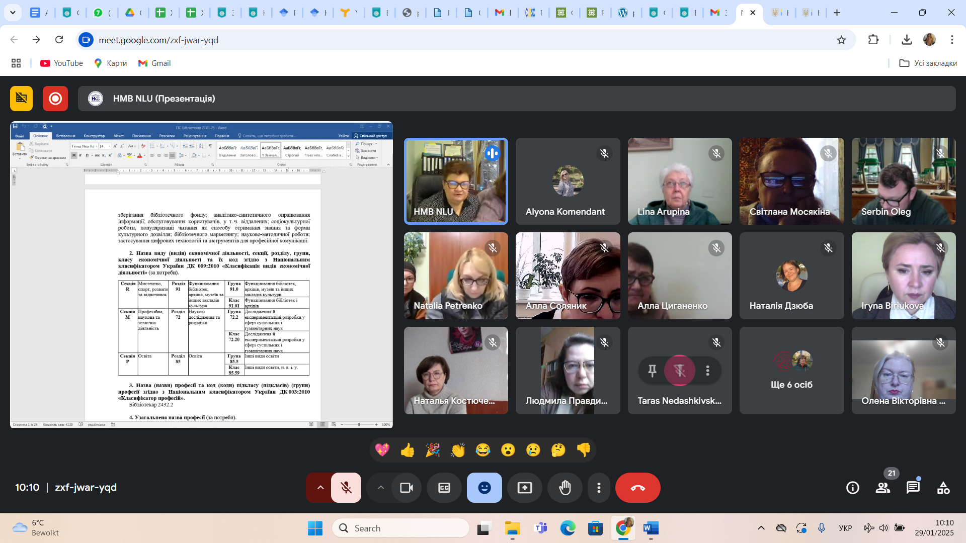Image resolution: width=966 pixels, height=543 pixels.
Task: Turn on closed captions
Action: click(444, 488)
